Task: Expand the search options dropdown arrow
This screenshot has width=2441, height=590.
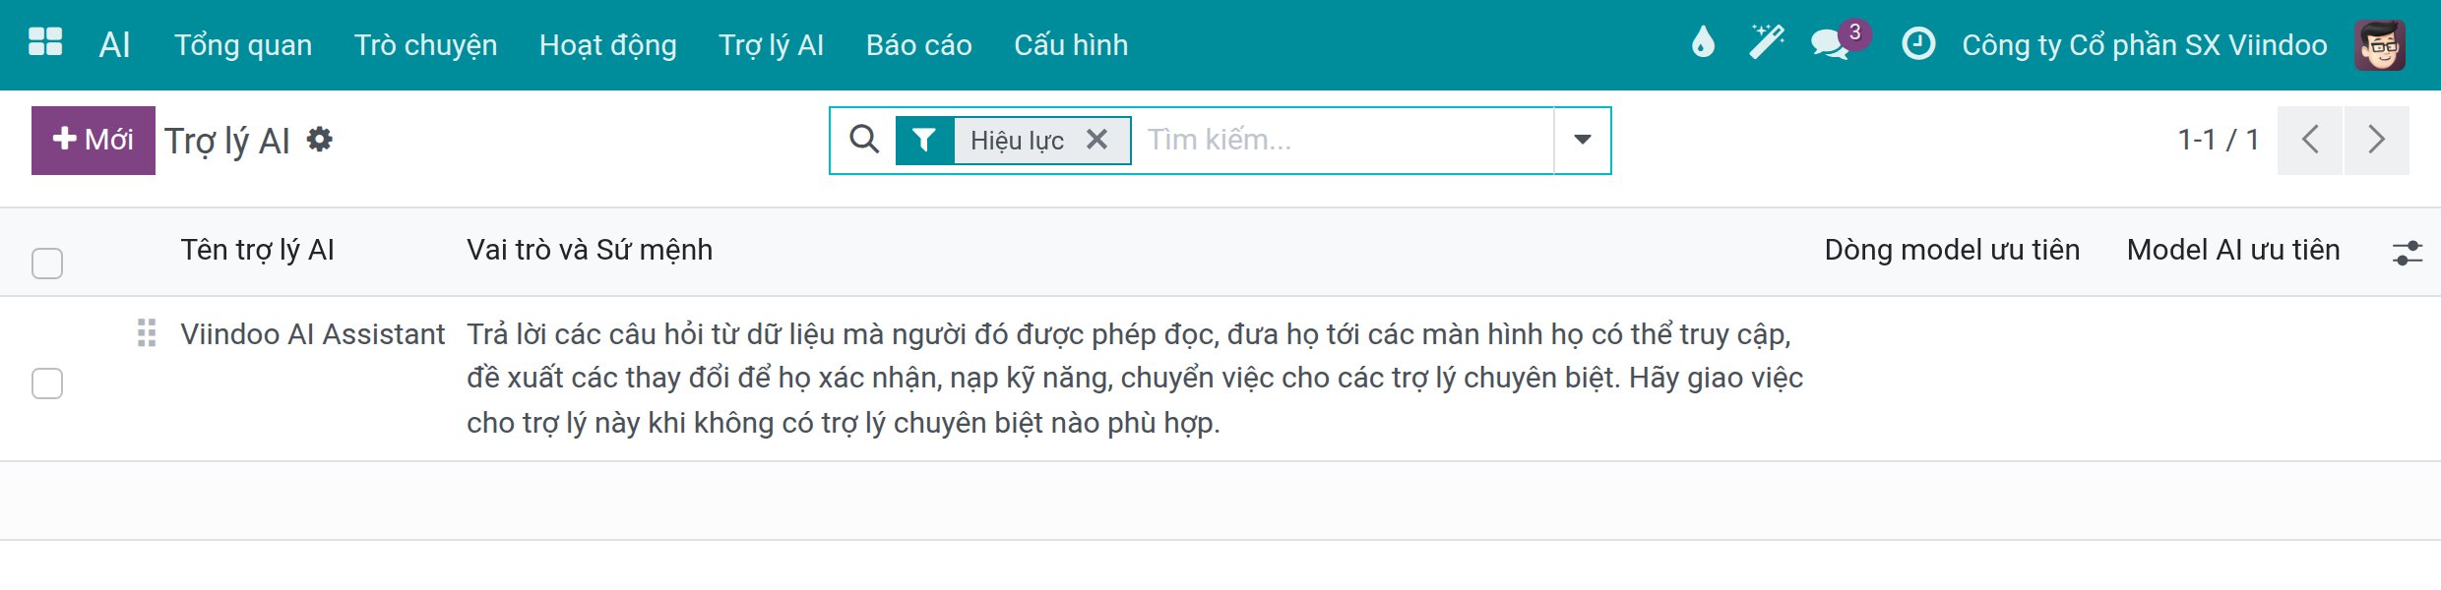Action: 1582,140
